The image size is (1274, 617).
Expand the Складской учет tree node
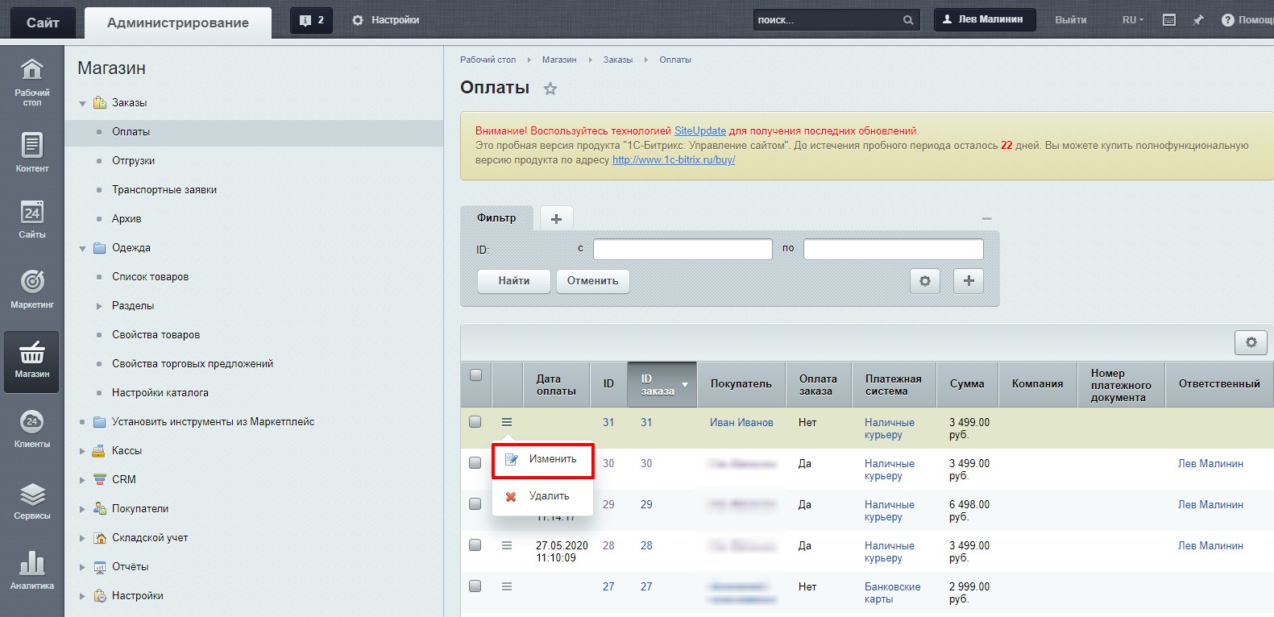82,538
